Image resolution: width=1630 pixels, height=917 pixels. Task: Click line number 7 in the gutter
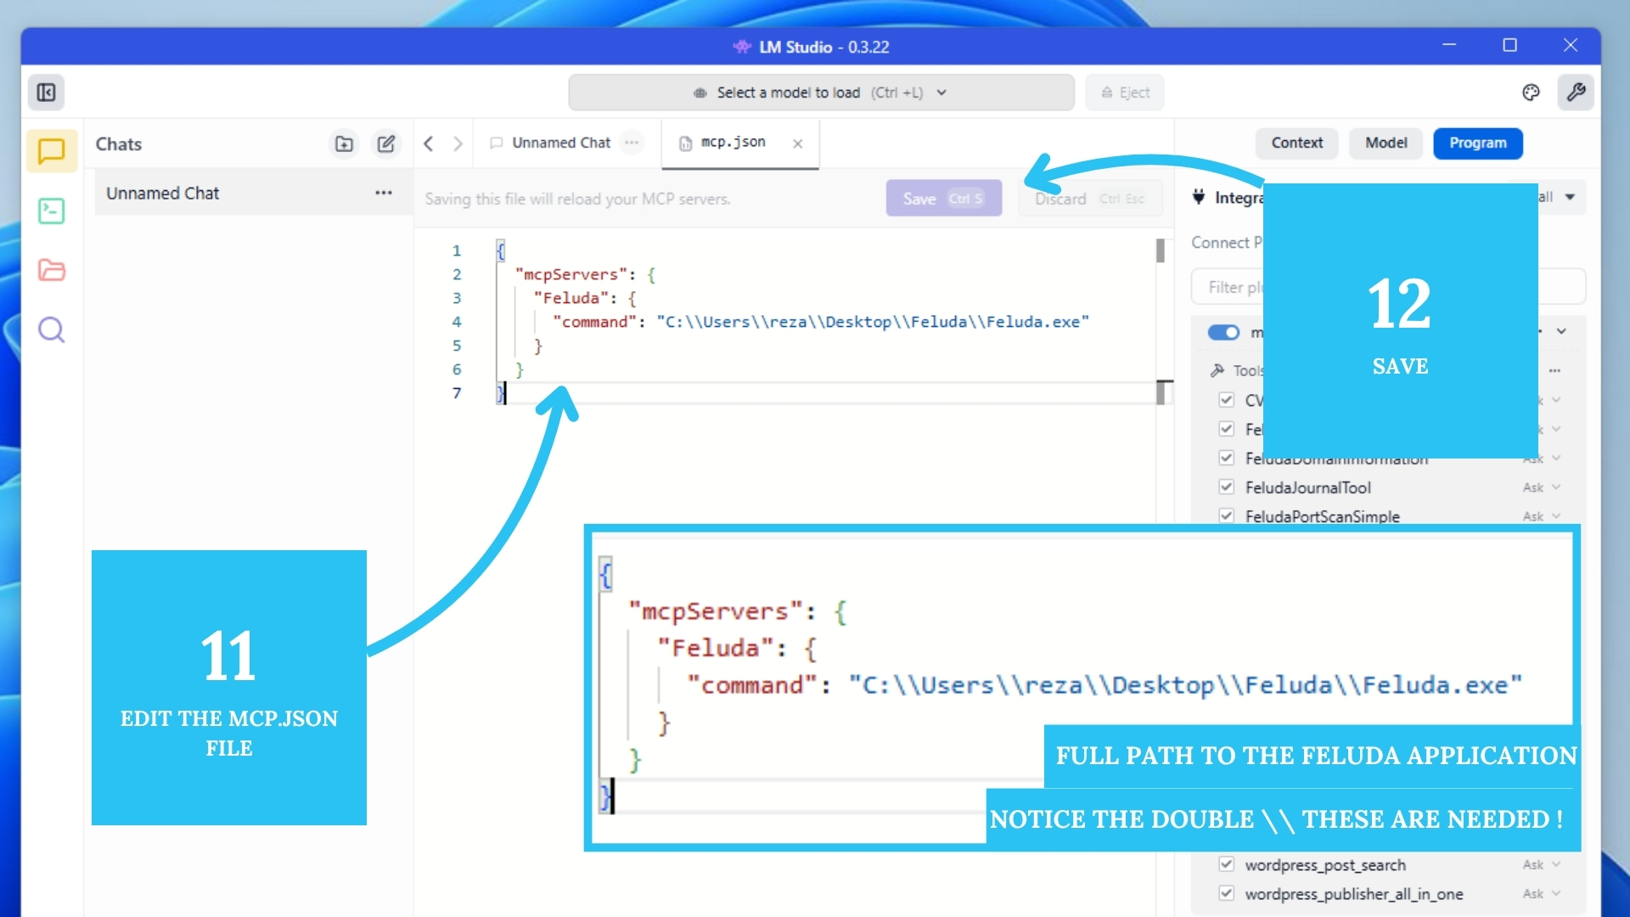(x=457, y=393)
